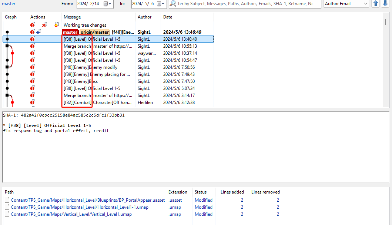This screenshot has width=392, height=225.
Task: Click the modified action icon on the 10:37:14 commit
Action: [33, 53]
